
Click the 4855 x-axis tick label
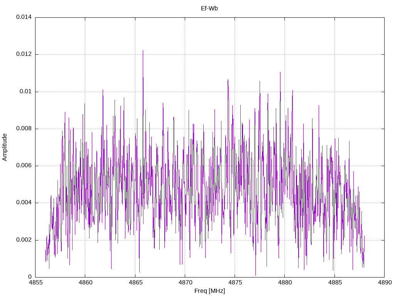point(35,283)
